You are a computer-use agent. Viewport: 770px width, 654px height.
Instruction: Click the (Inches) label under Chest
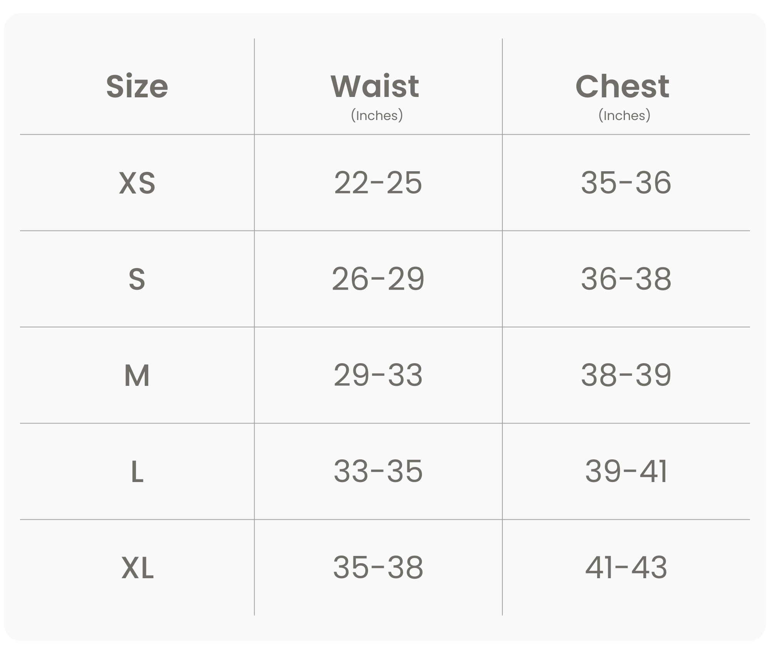coord(624,115)
